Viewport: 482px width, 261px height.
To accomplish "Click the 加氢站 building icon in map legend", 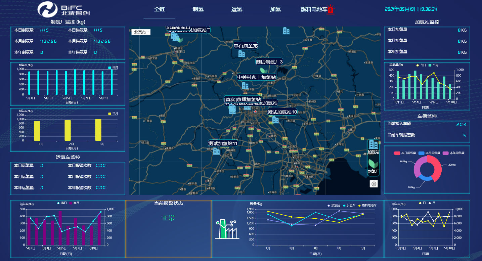I will [x=373, y=144].
